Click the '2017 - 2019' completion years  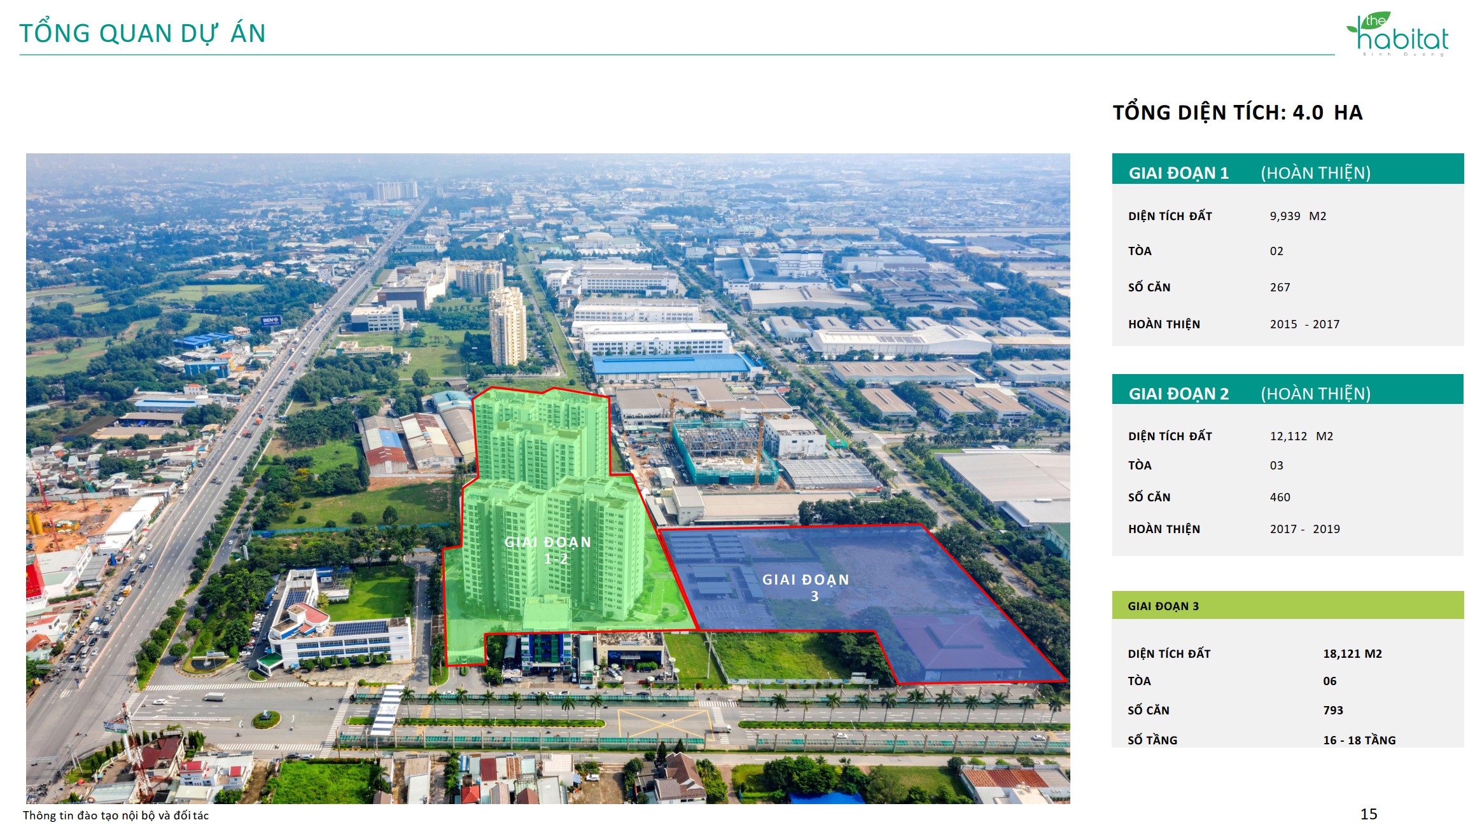(1304, 529)
